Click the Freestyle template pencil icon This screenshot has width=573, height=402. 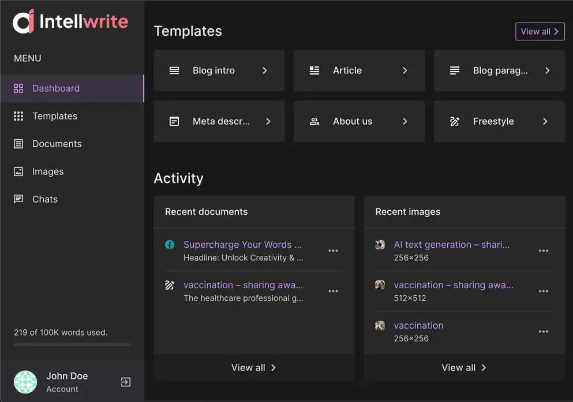coord(455,121)
